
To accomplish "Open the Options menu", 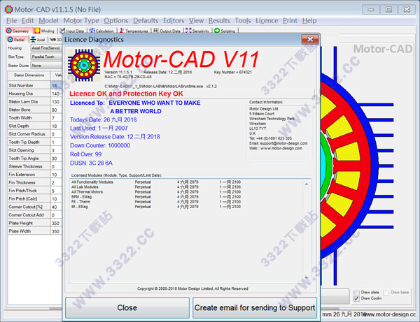I will pos(116,20).
